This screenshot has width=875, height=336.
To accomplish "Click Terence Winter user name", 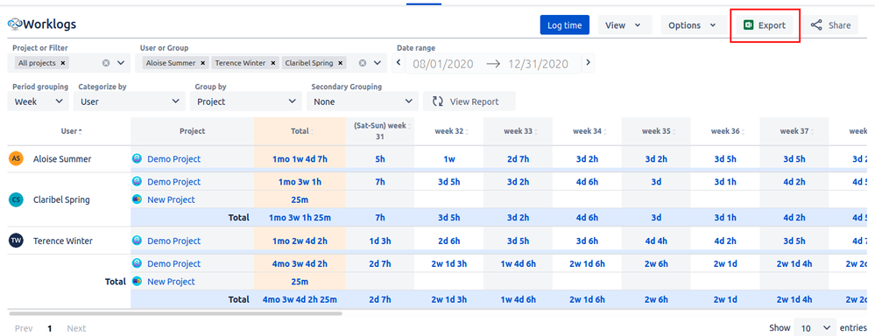I will pos(62,241).
